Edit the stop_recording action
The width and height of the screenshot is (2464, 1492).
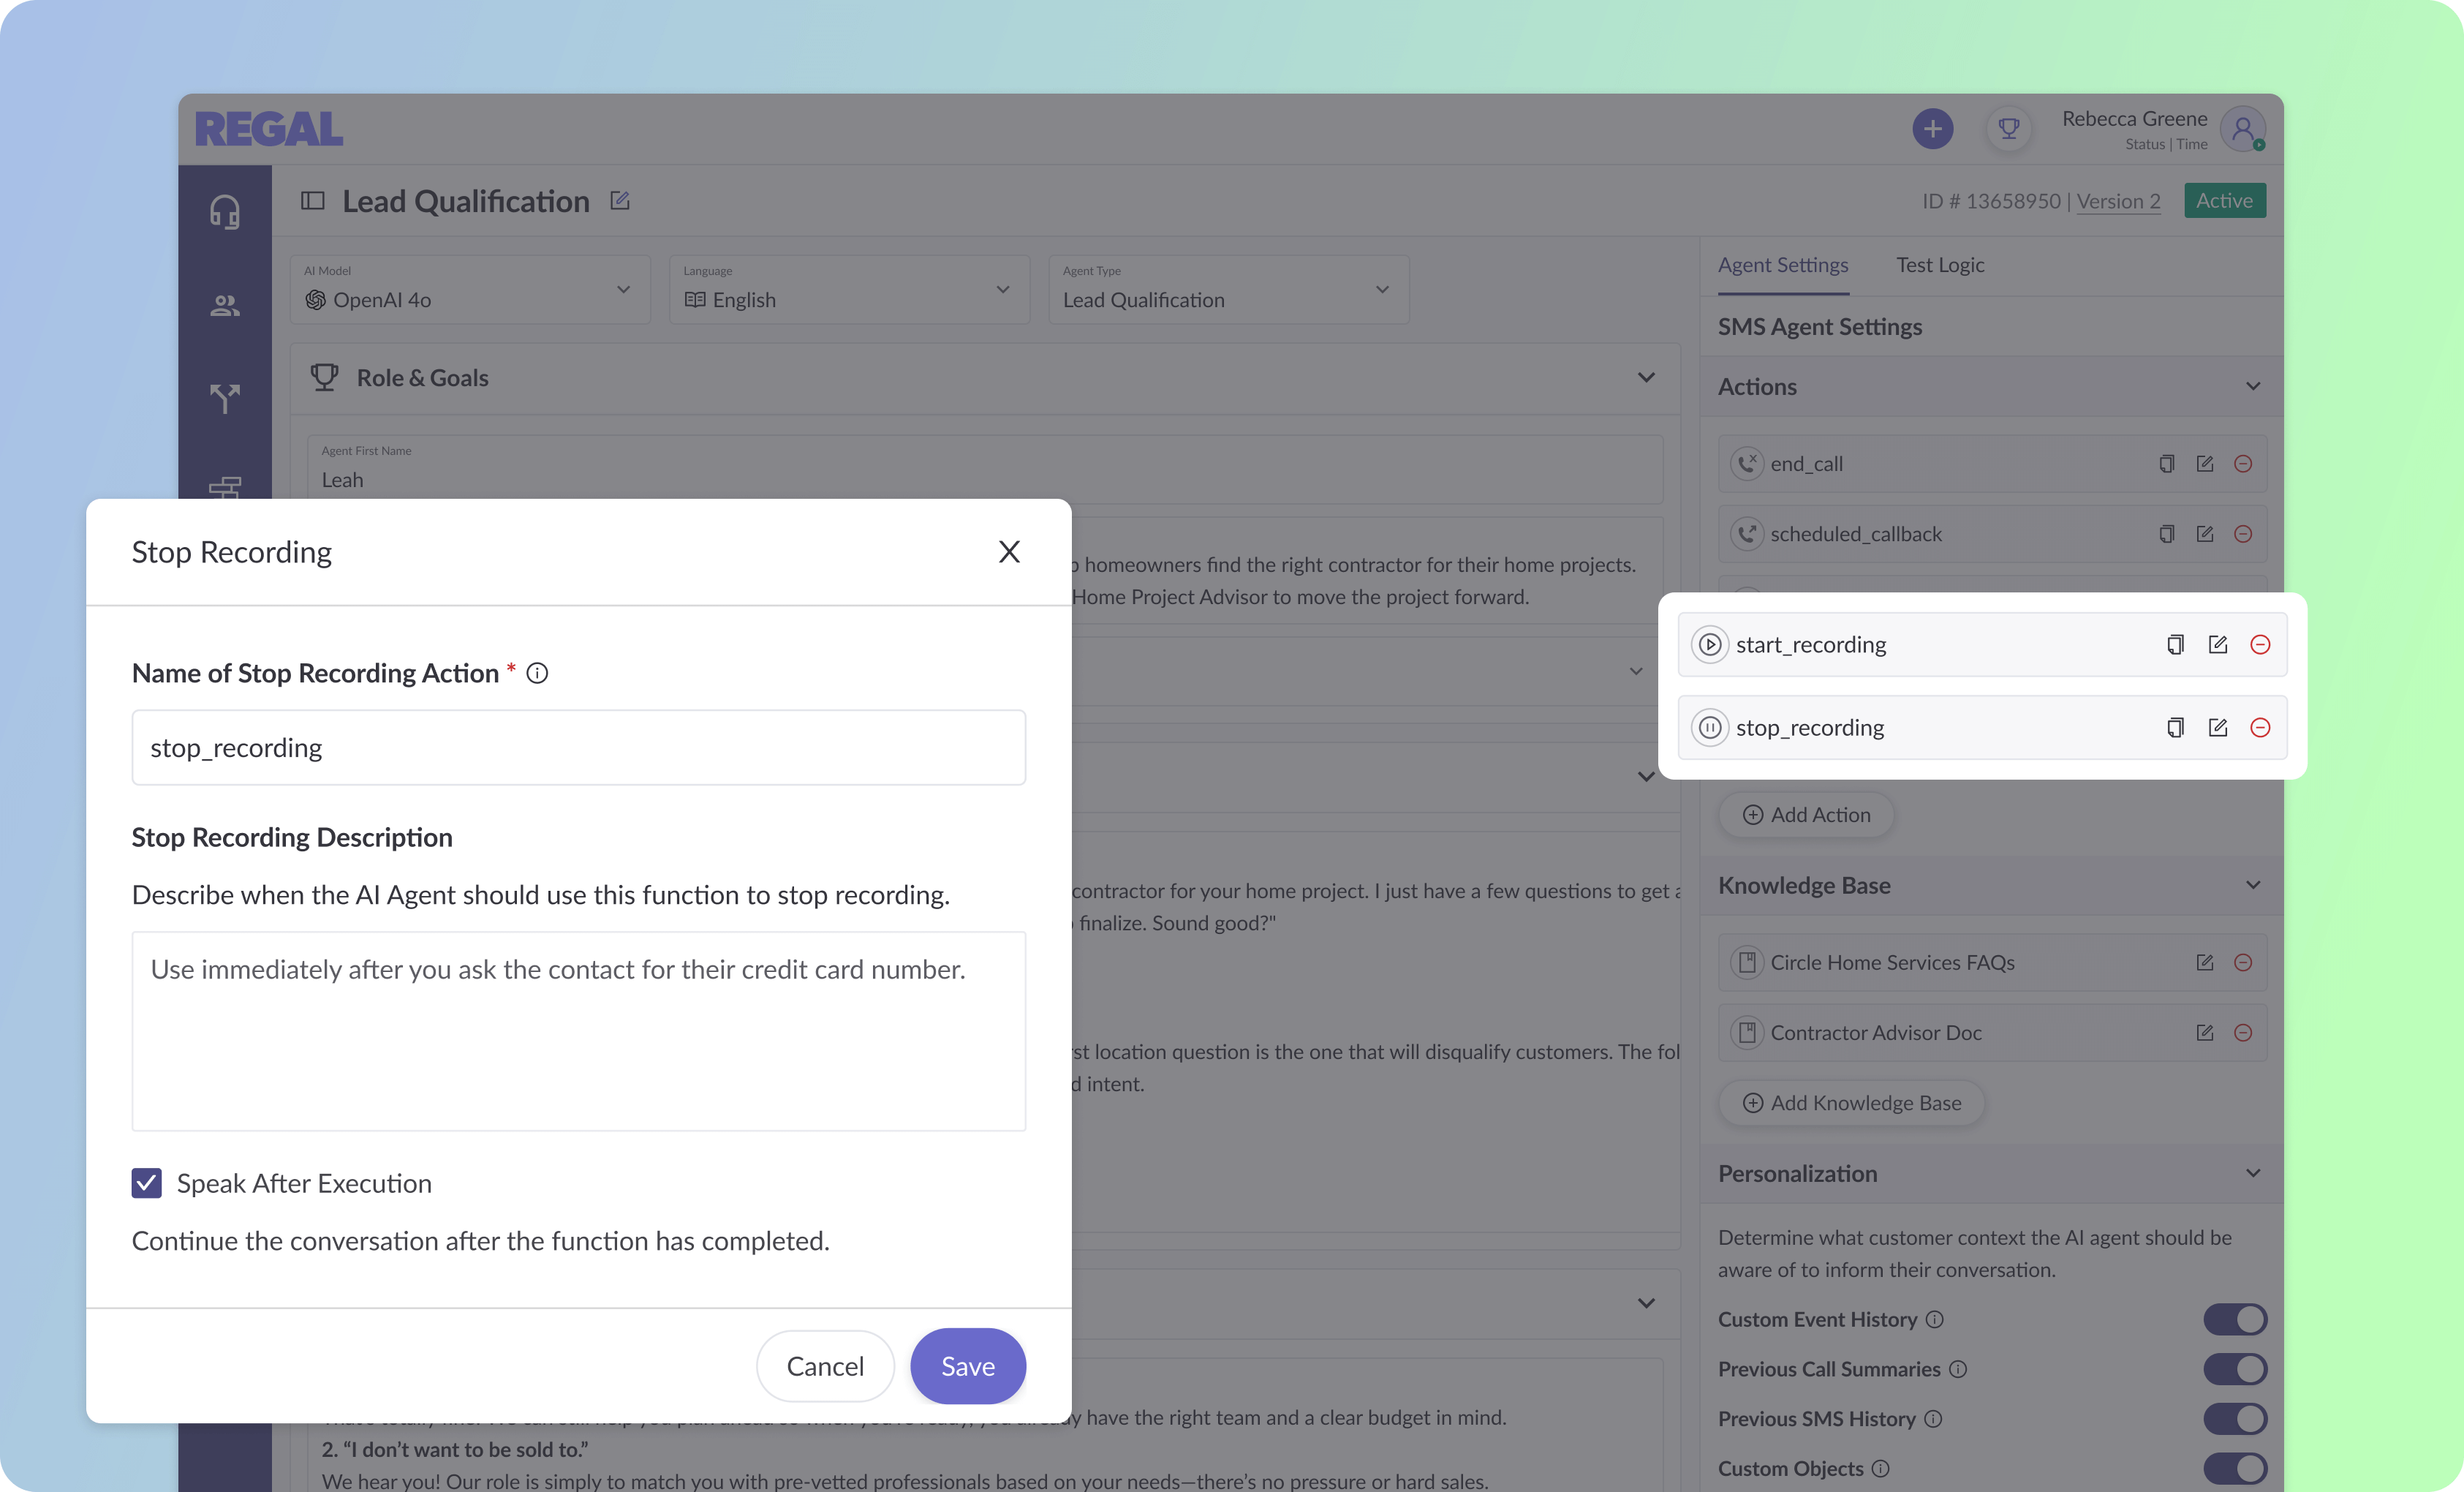pos(2217,728)
